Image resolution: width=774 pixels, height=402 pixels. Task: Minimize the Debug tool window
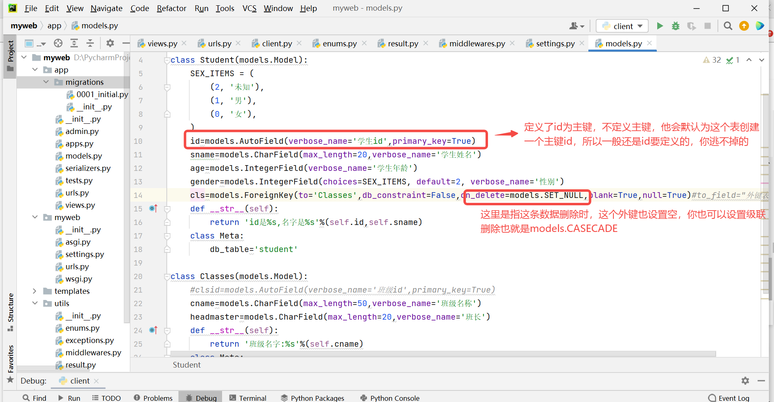[761, 381]
